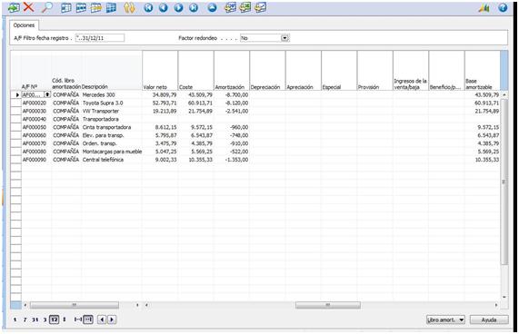Select the week period button labeled 7
Image resolution: width=519 pixels, height=334 pixels.
coord(25,319)
